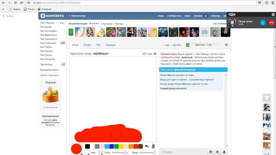Open музыка in VK header
The image size is (276, 155).
[198, 16]
